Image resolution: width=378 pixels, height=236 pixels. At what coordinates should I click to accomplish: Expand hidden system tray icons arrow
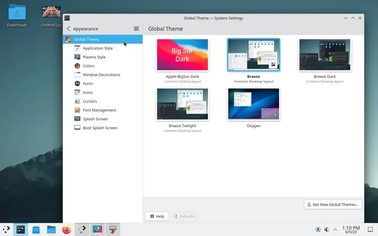pyautogui.click(x=335, y=230)
